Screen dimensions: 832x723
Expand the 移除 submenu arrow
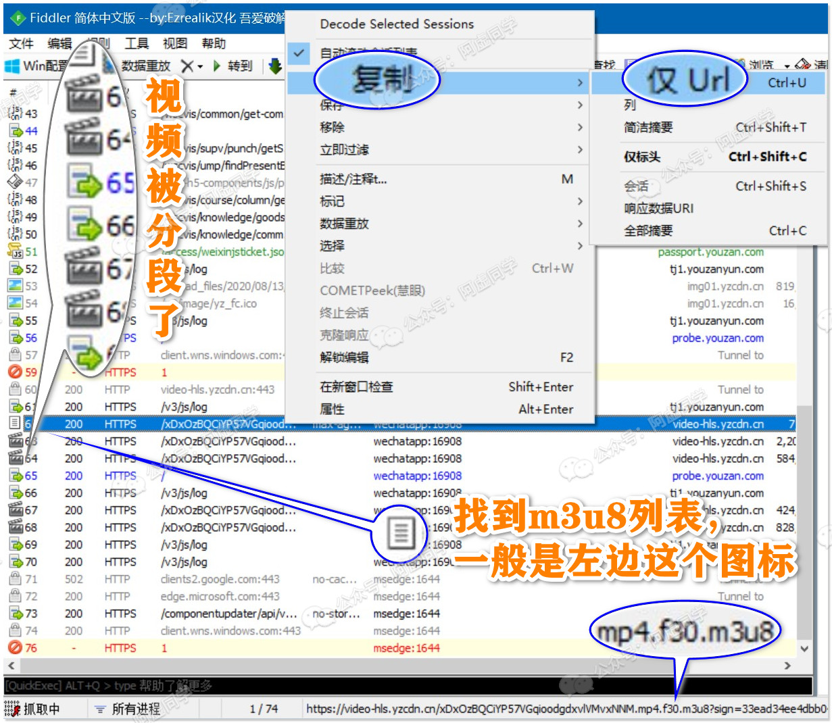[x=580, y=127]
